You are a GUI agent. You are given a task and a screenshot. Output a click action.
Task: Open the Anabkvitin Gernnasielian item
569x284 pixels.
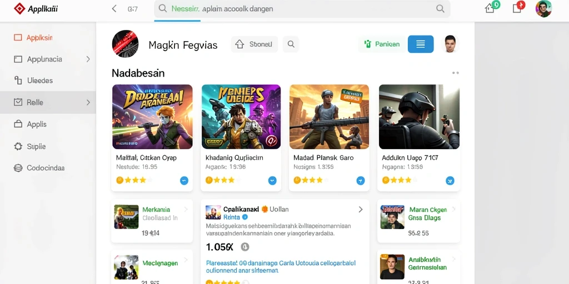(x=419, y=267)
